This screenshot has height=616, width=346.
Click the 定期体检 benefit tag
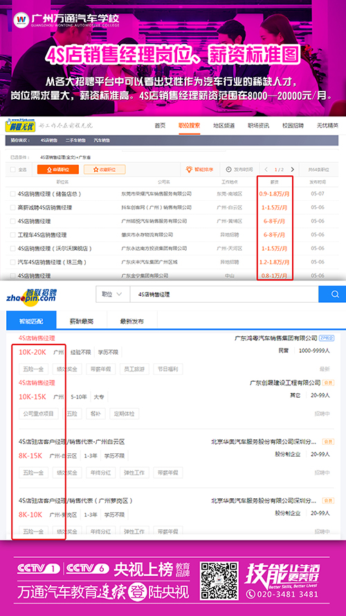pos(124,414)
